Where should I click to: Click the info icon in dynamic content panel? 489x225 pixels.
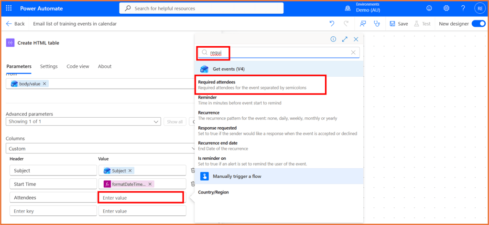[333, 40]
